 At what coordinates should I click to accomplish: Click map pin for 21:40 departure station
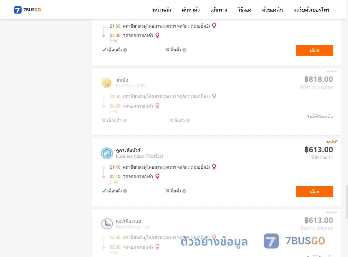(214, 167)
